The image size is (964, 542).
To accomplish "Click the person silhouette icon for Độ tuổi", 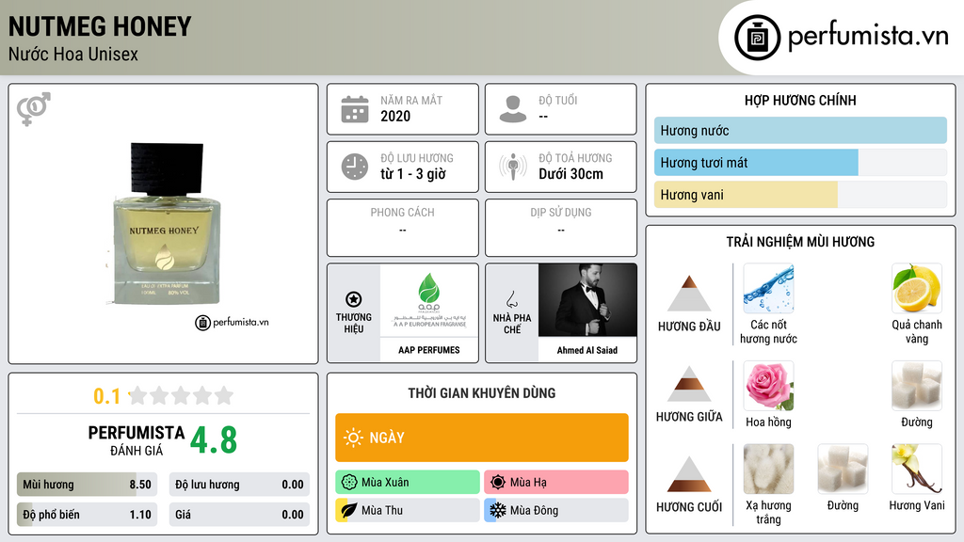I will tap(513, 109).
